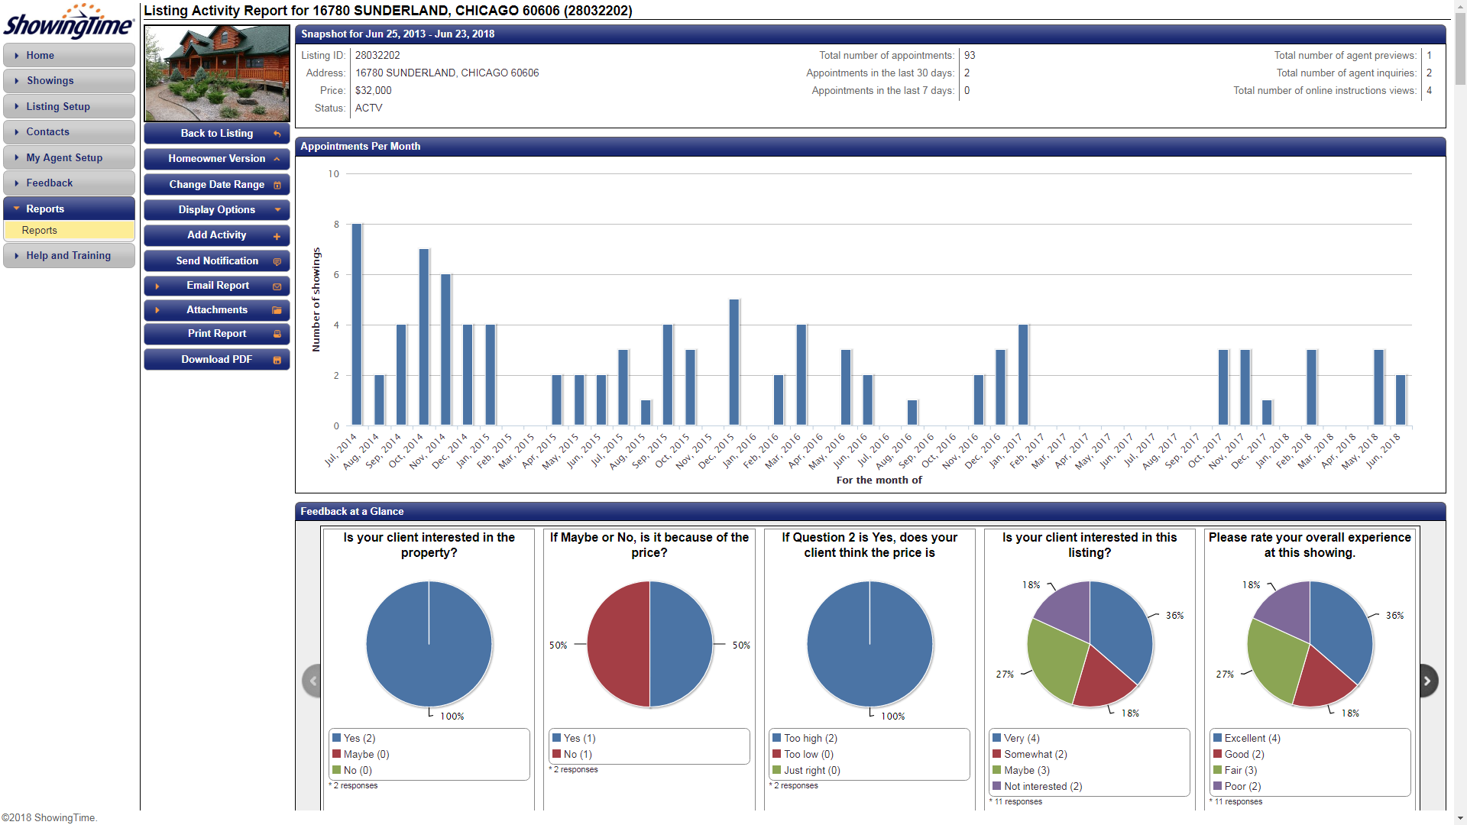The image size is (1467, 825).
Task: Click the plus icon on Add Activity
Action: tap(277, 236)
